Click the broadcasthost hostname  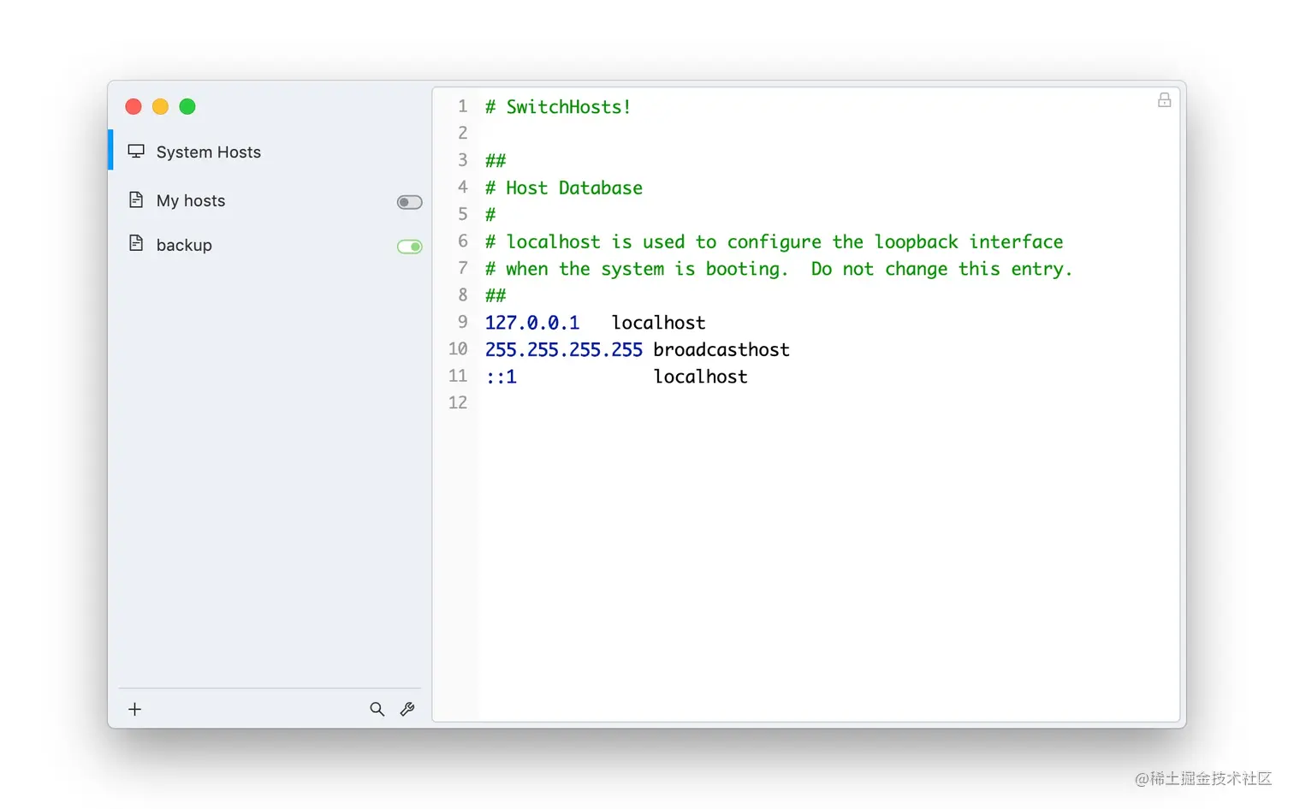(721, 349)
